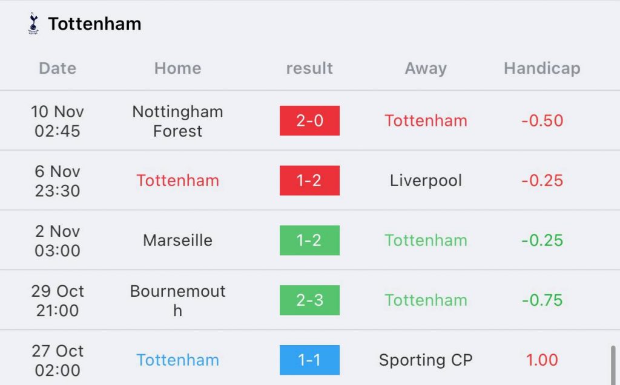Open the blue 1-1 result badge
620x385 pixels.
tap(309, 360)
